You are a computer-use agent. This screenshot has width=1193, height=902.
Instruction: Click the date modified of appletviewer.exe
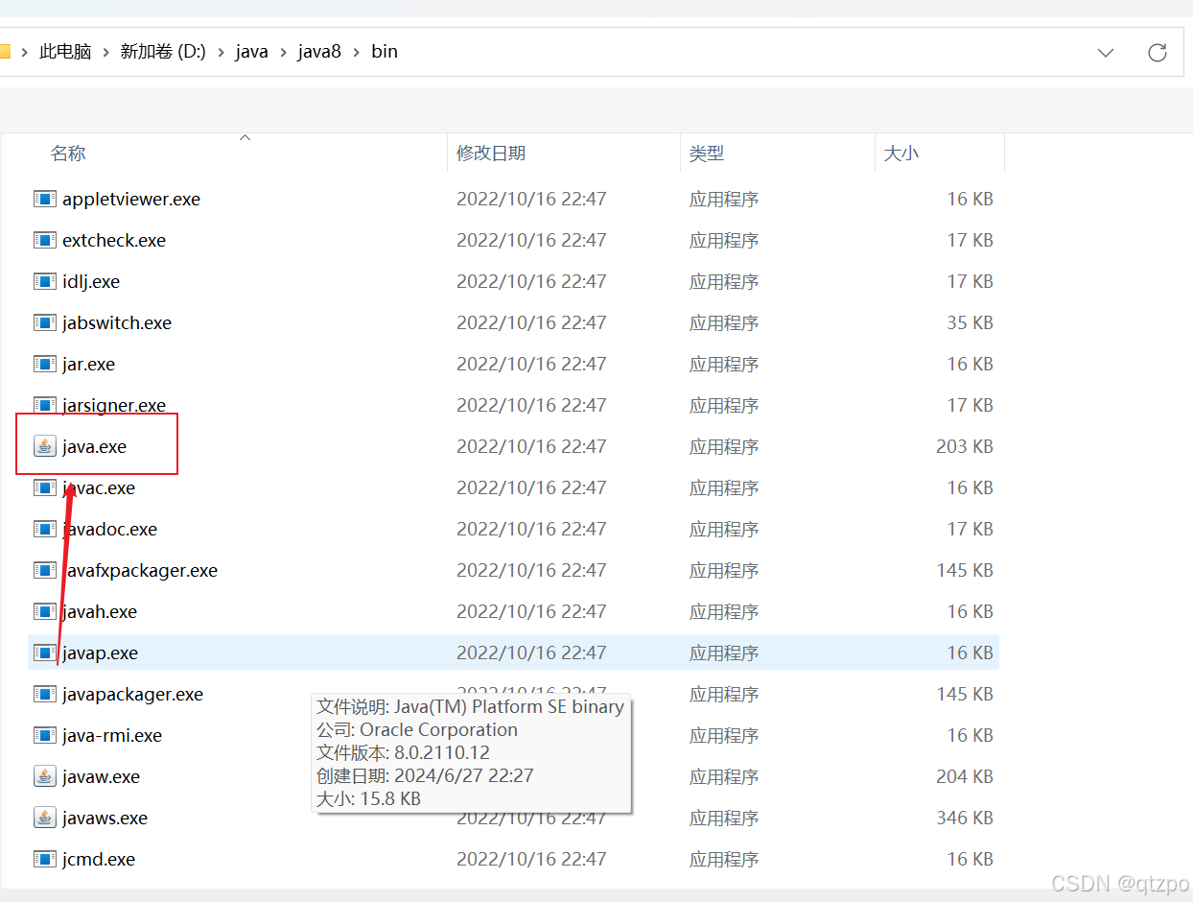point(531,199)
